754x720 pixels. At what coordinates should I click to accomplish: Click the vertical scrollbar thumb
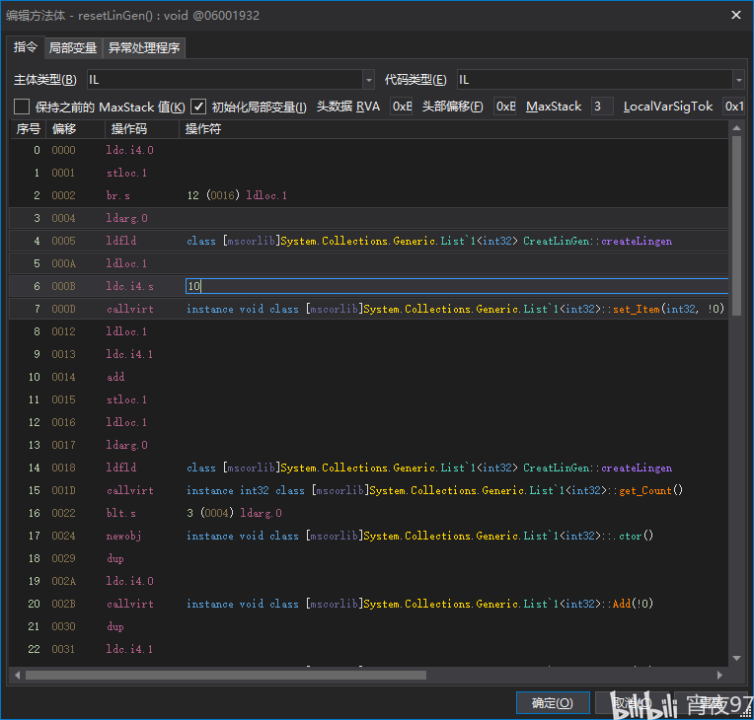(736, 226)
